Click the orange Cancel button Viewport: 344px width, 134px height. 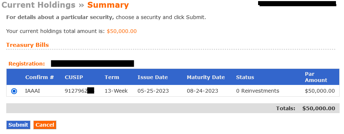45,125
